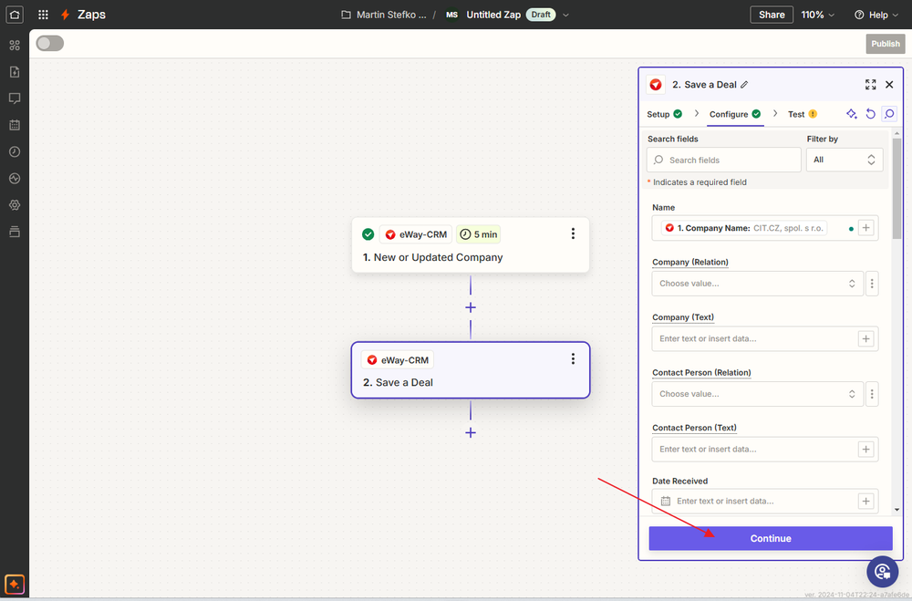Close the Save a Deal panel
This screenshot has width=912, height=601.
(889, 85)
